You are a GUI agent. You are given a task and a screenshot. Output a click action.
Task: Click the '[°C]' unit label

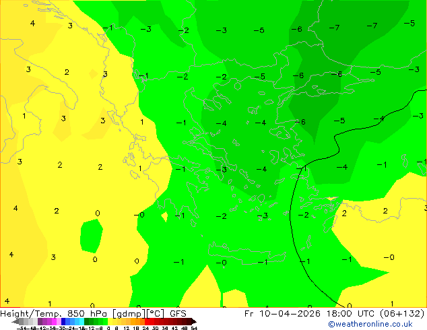coord(156,314)
